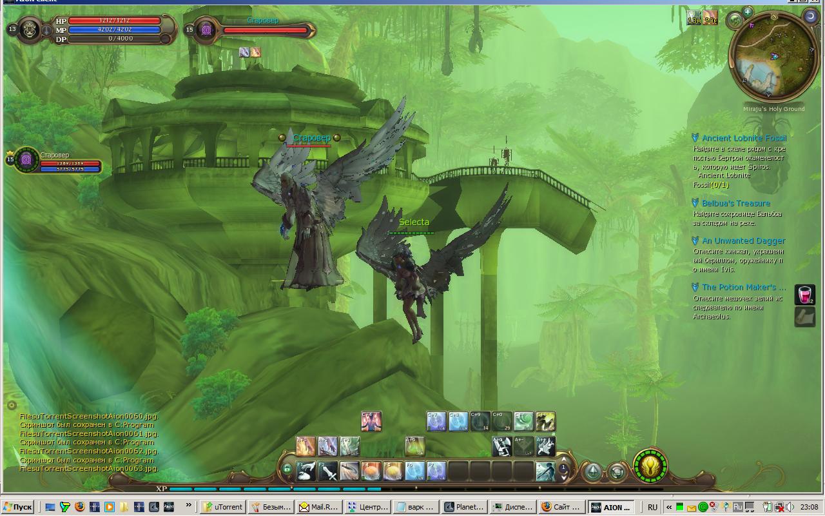This screenshot has height=516, width=825.
Task: Inspect the 50m buff icon
Action: click(710, 17)
